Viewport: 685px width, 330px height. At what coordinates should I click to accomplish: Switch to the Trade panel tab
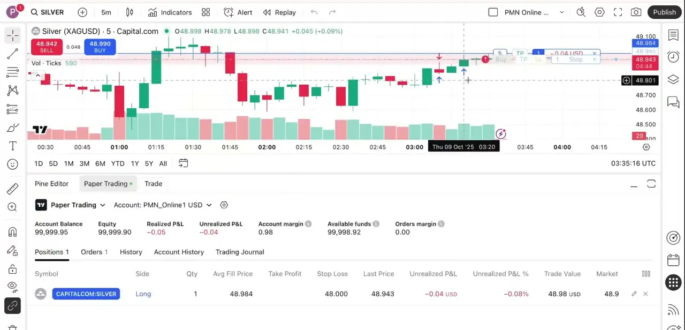click(153, 184)
